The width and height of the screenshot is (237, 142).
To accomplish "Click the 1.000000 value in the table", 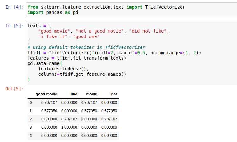I will (x=69, y=127).
